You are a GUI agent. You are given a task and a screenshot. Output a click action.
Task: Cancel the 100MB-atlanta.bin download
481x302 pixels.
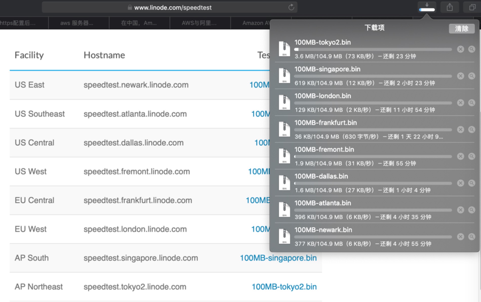pos(460,210)
